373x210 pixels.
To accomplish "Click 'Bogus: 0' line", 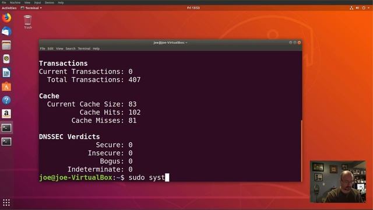I will 116,161.
